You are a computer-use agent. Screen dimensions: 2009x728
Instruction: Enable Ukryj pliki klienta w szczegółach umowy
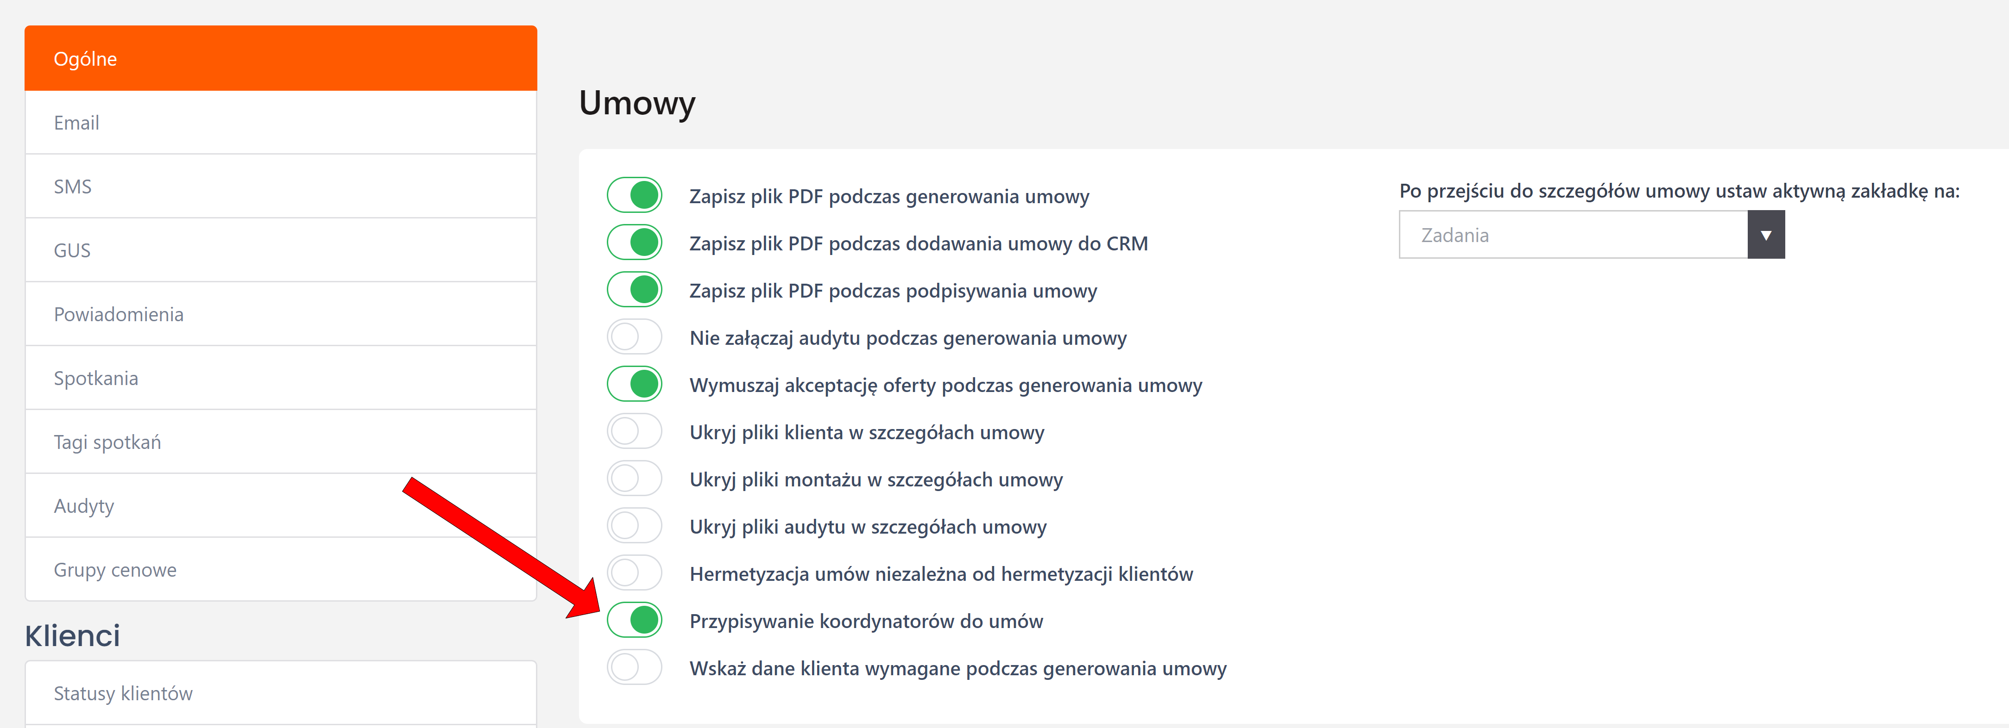coord(634,432)
